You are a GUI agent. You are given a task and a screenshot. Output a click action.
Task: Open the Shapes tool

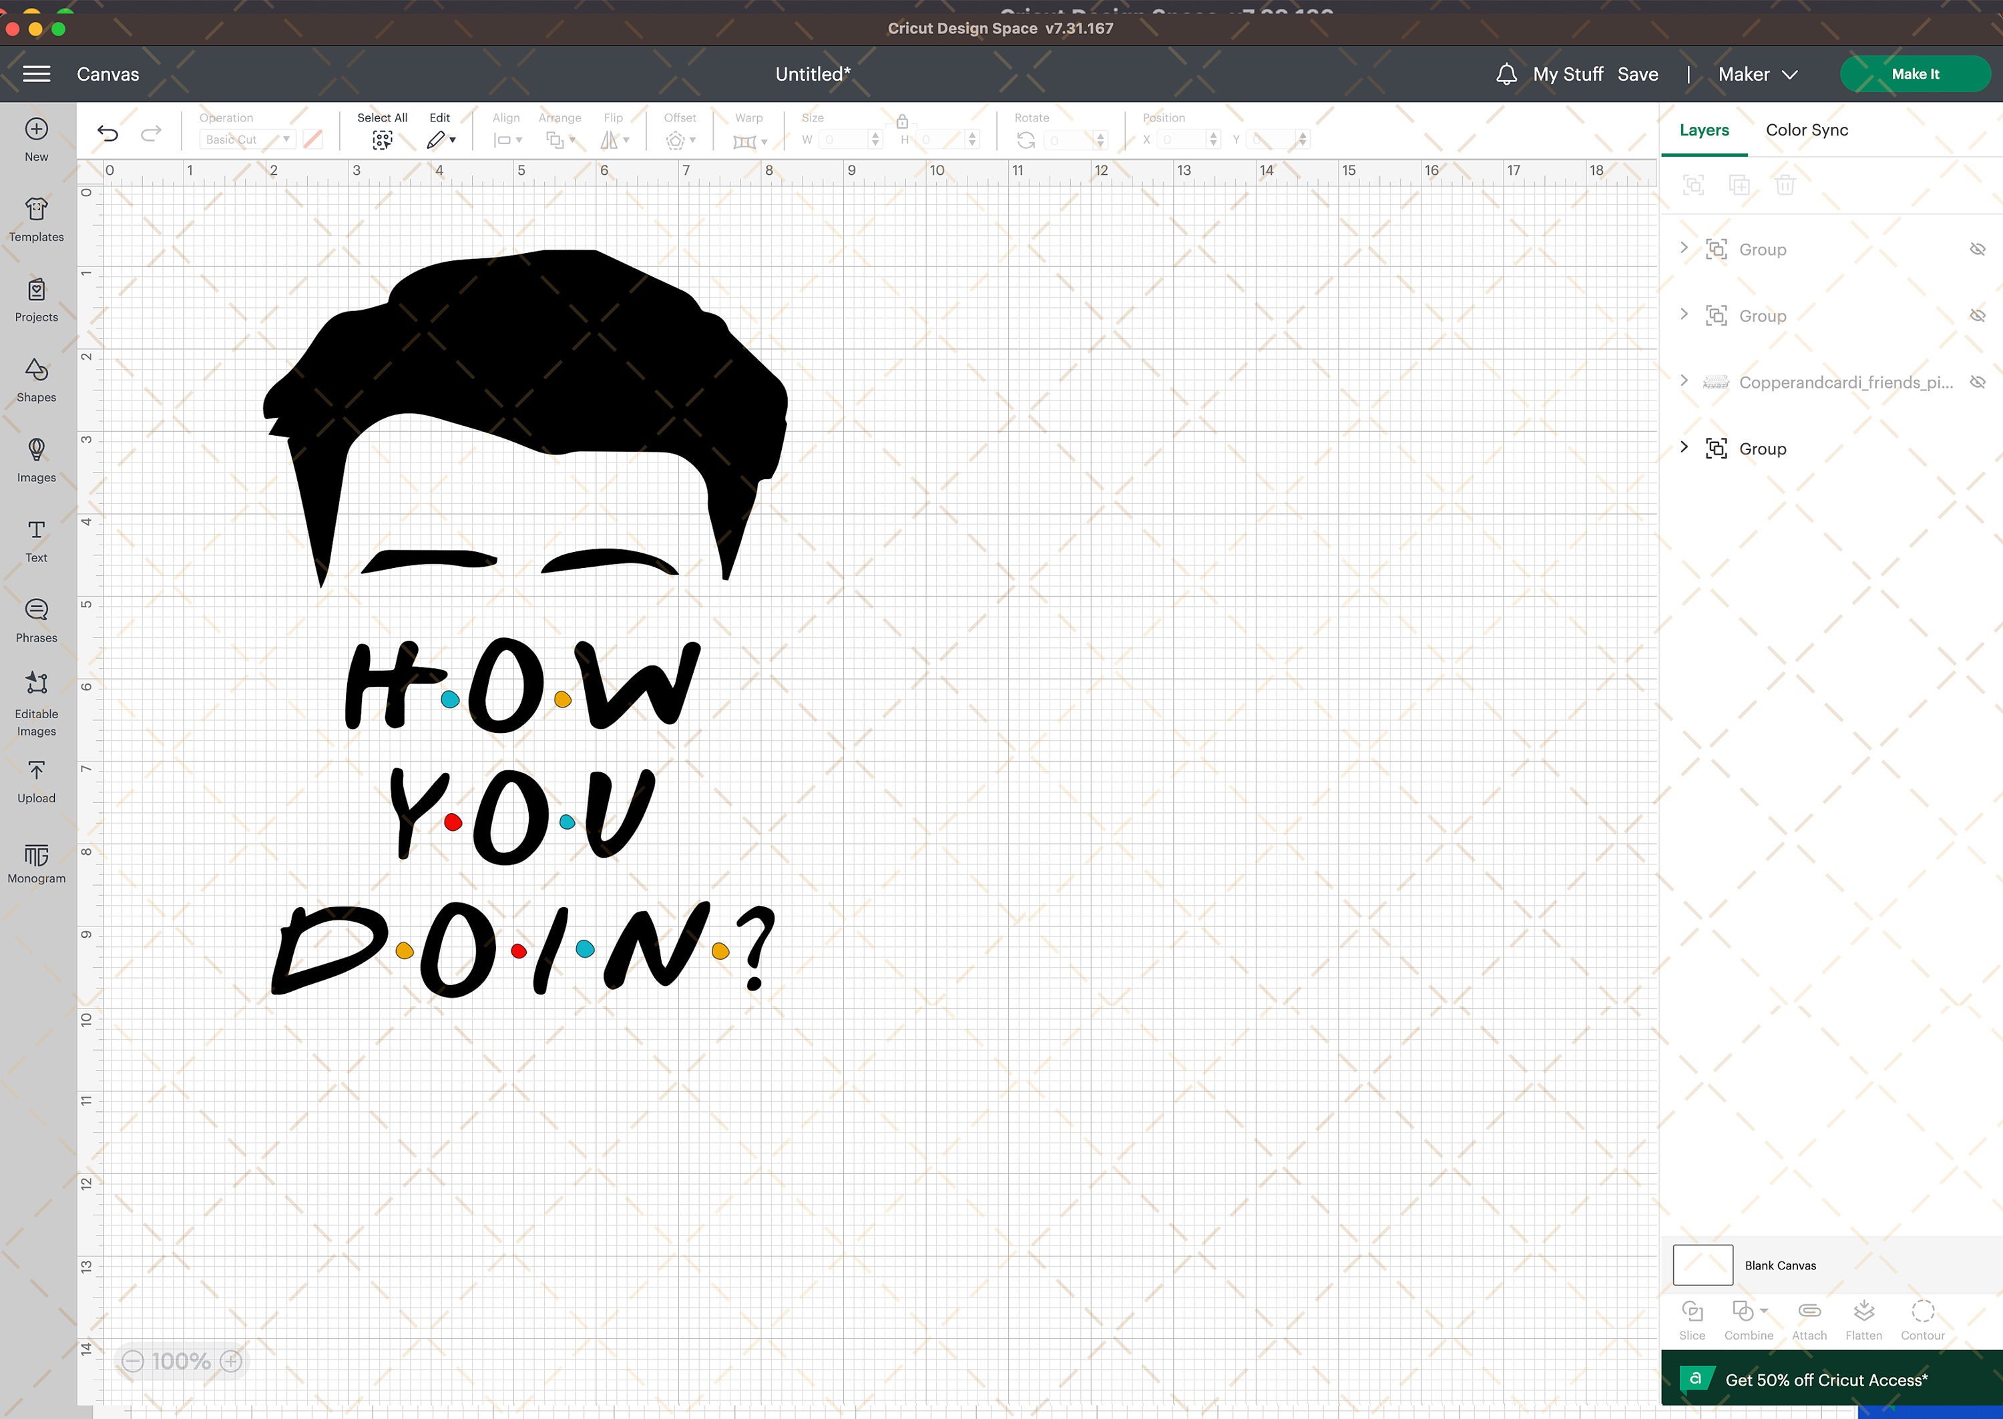[36, 379]
